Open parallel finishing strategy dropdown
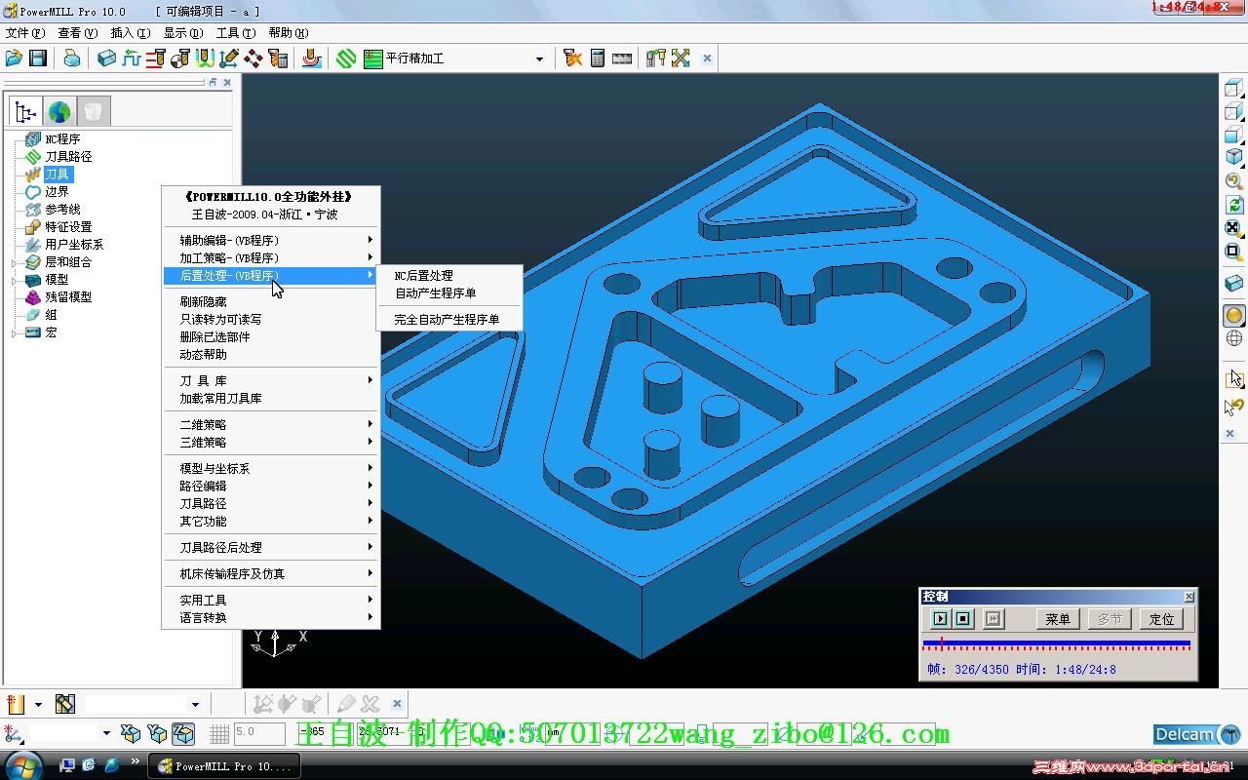This screenshot has width=1248, height=780. coord(539,58)
